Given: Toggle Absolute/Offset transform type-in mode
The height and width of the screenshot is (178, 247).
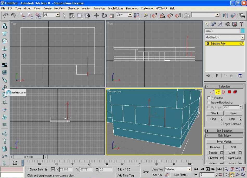Looking at the screenshot, I should coord(53,169).
